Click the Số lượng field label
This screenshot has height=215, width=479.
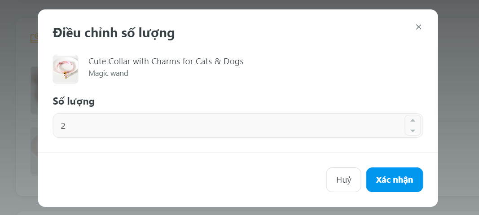pyautogui.click(x=74, y=101)
